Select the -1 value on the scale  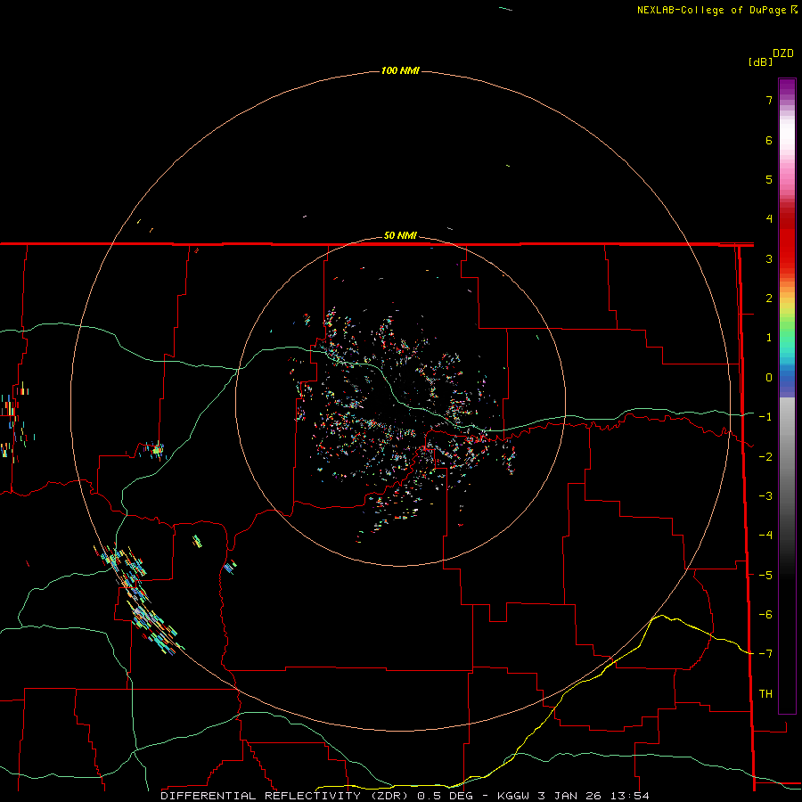point(765,417)
